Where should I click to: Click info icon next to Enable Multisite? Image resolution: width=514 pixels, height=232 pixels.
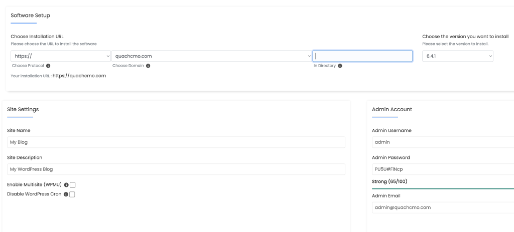tap(66, 185)
